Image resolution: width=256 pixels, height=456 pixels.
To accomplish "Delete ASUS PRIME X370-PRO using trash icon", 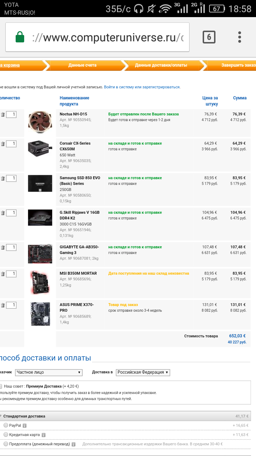I will click(3, 305).
